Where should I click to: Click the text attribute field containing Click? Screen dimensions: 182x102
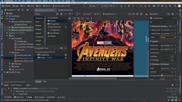[x=167, y=37]
